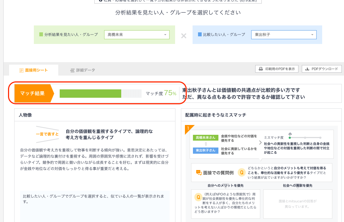Click the download icon next to PDFダウンロード
Screen dimensions: 344x222
pyautogui.click(x=307, y=69)
